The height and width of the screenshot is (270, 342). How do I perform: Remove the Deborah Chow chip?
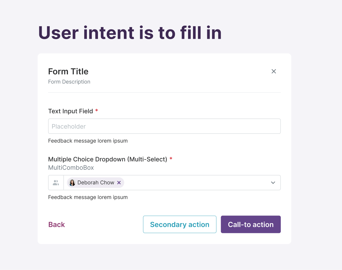119,183
